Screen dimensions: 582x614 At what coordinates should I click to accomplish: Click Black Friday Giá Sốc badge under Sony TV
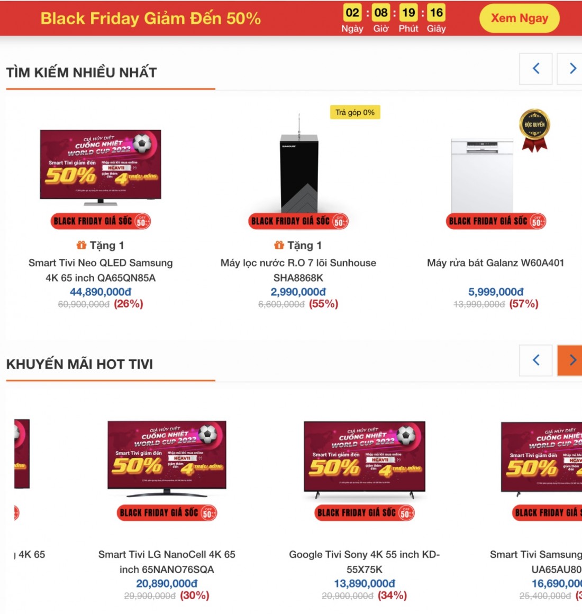point(365,512)
